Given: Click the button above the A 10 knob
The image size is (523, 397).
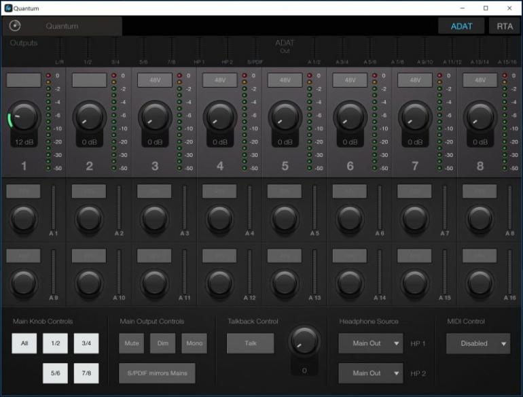Looking at the screenshot, I should click(89, 256).
